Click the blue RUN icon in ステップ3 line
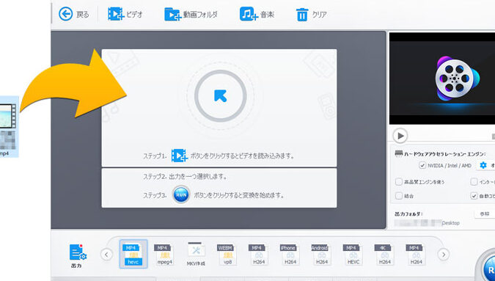The height and width of the screenshot is (281, 495). [x=181, y=194]
